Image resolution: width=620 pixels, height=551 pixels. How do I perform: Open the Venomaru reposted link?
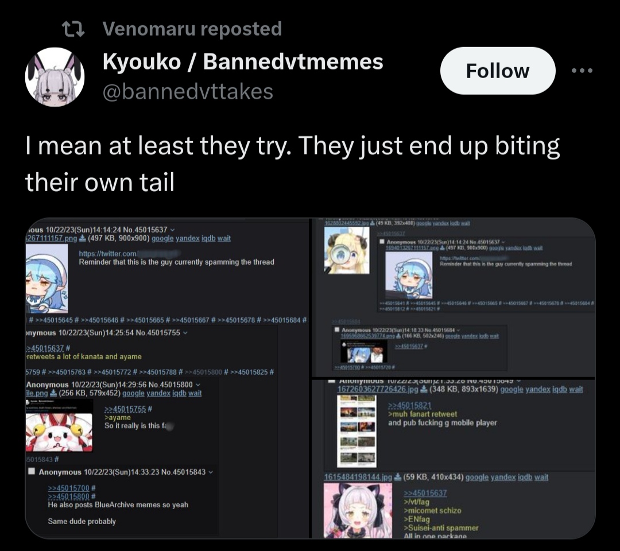coord(192,29)
